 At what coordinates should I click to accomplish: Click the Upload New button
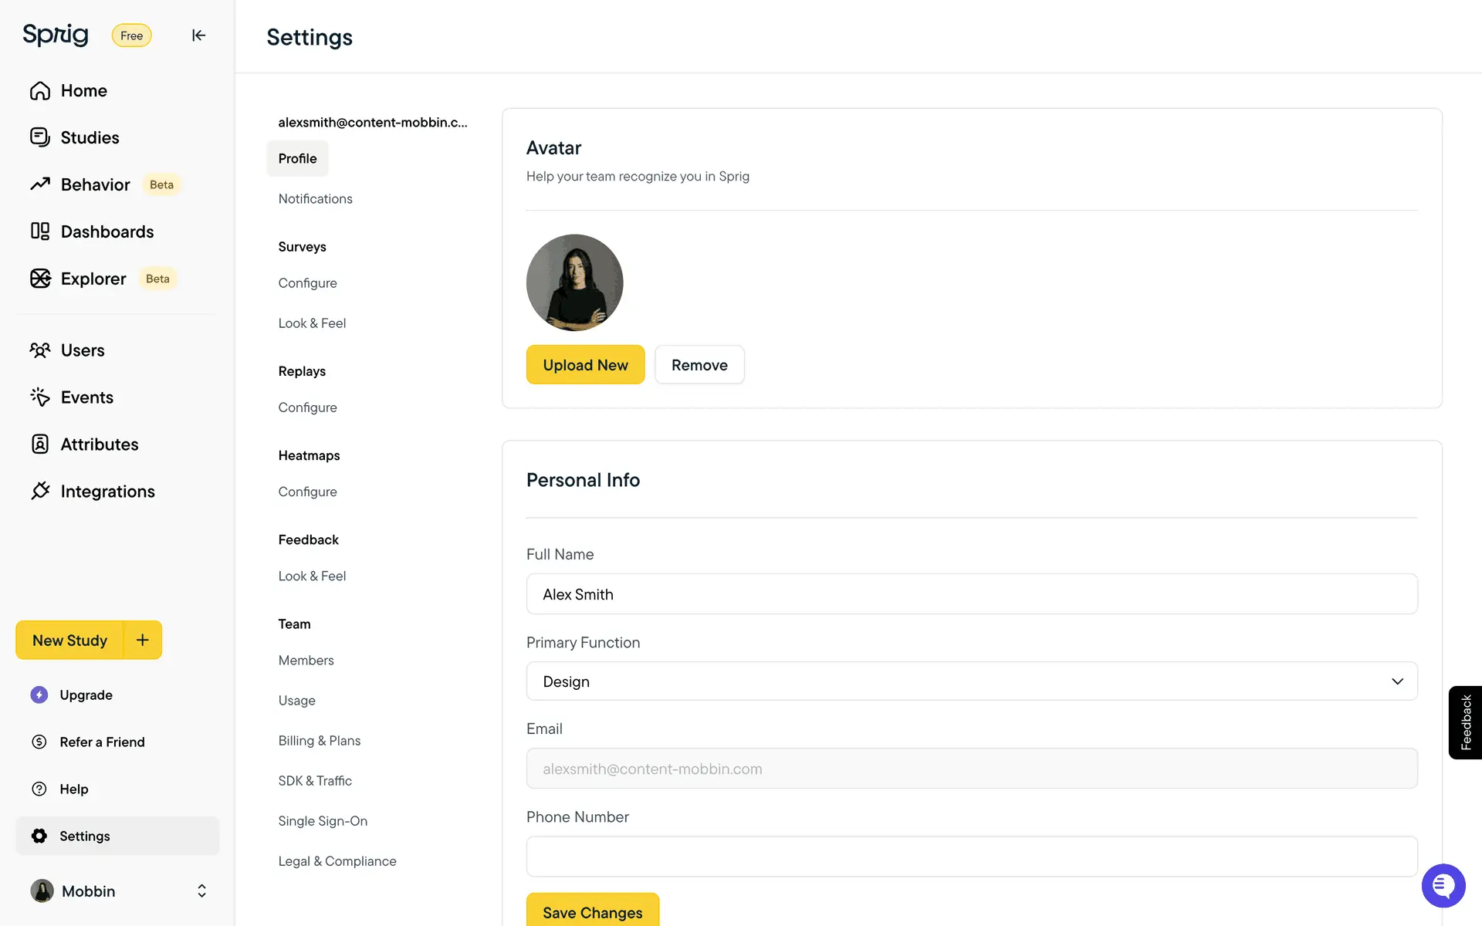585,365
